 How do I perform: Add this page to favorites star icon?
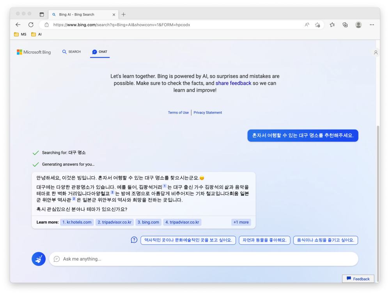[317, 25]
